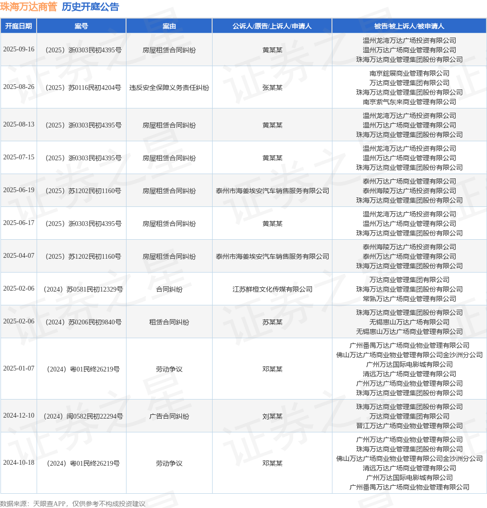Click the cause 广告合同纠纷

(x=169, y=416)
